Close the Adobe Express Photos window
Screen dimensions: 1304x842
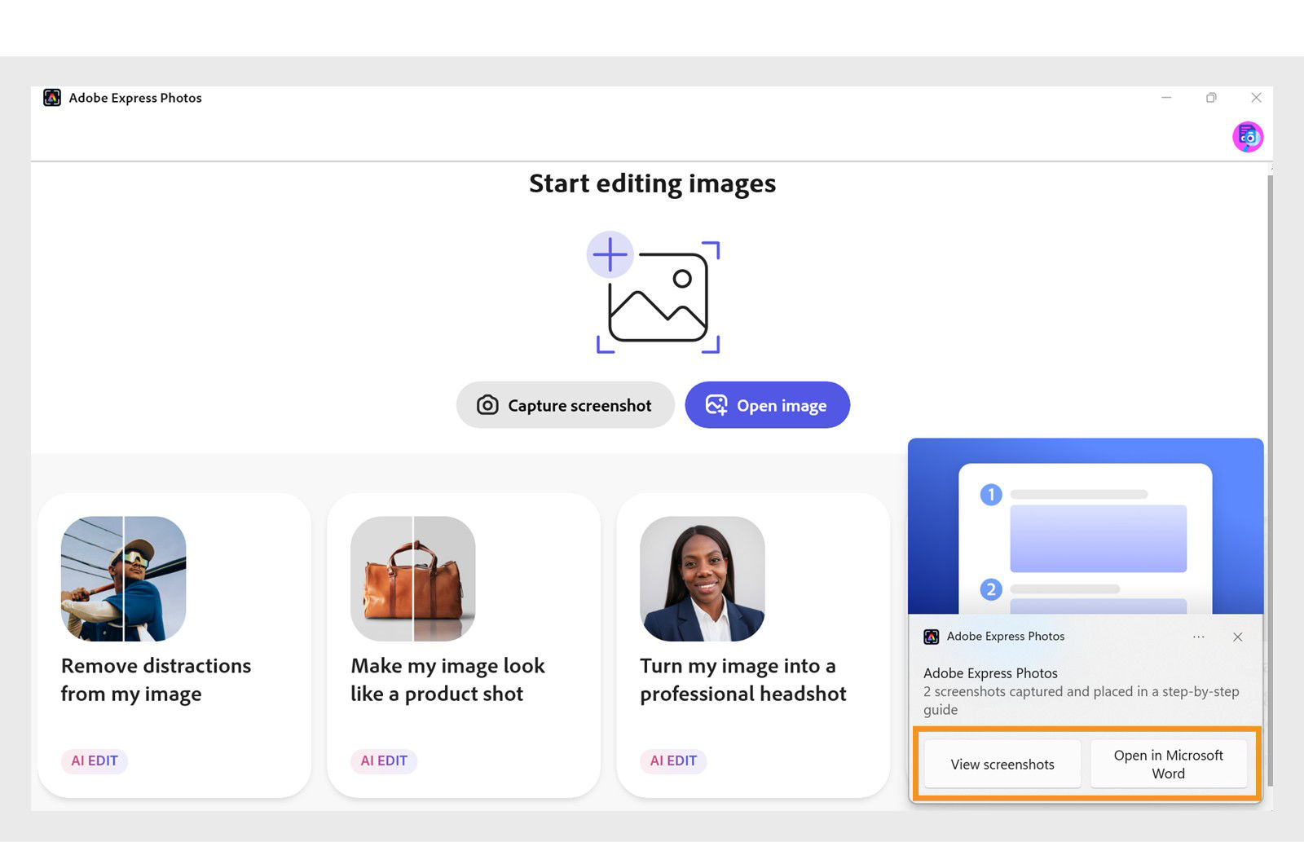click(x=1256, y=98)
